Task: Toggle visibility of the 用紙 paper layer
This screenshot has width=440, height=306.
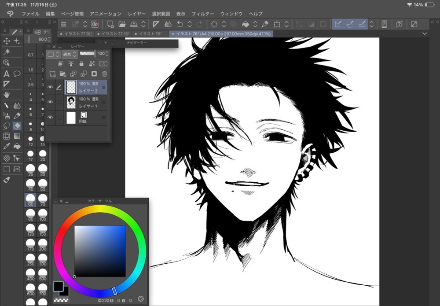Action: pyautogui.click(x=50, y=118)
